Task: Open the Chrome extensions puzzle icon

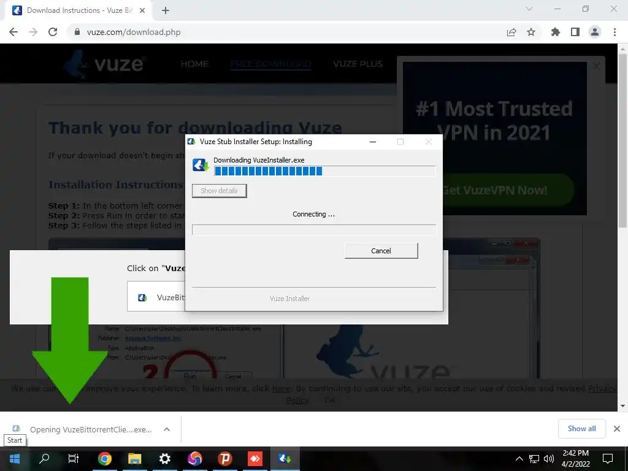Action: click(x=556, y=32)
